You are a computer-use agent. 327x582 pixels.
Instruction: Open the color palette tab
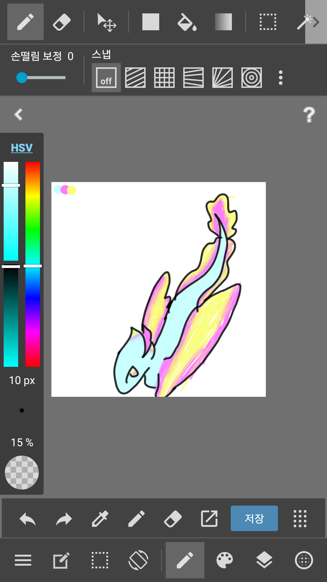coord(224,560)
